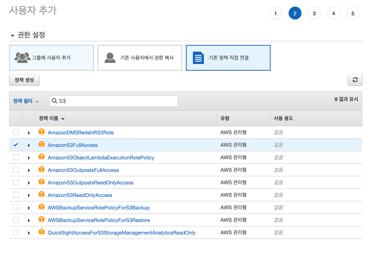The height and width of the screenshot is (254, 374).
Task: Click the policy icon for AmazonS3ObjectLambdaExecutionRolePolicy
Action: click(x=42, y=157)
